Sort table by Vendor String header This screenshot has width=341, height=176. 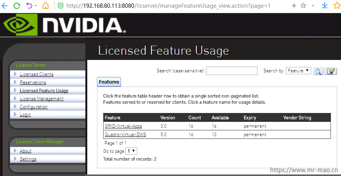tap(297, 118)
